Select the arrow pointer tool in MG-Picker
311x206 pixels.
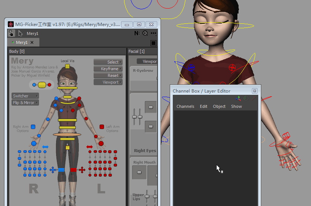coord(20,33)
